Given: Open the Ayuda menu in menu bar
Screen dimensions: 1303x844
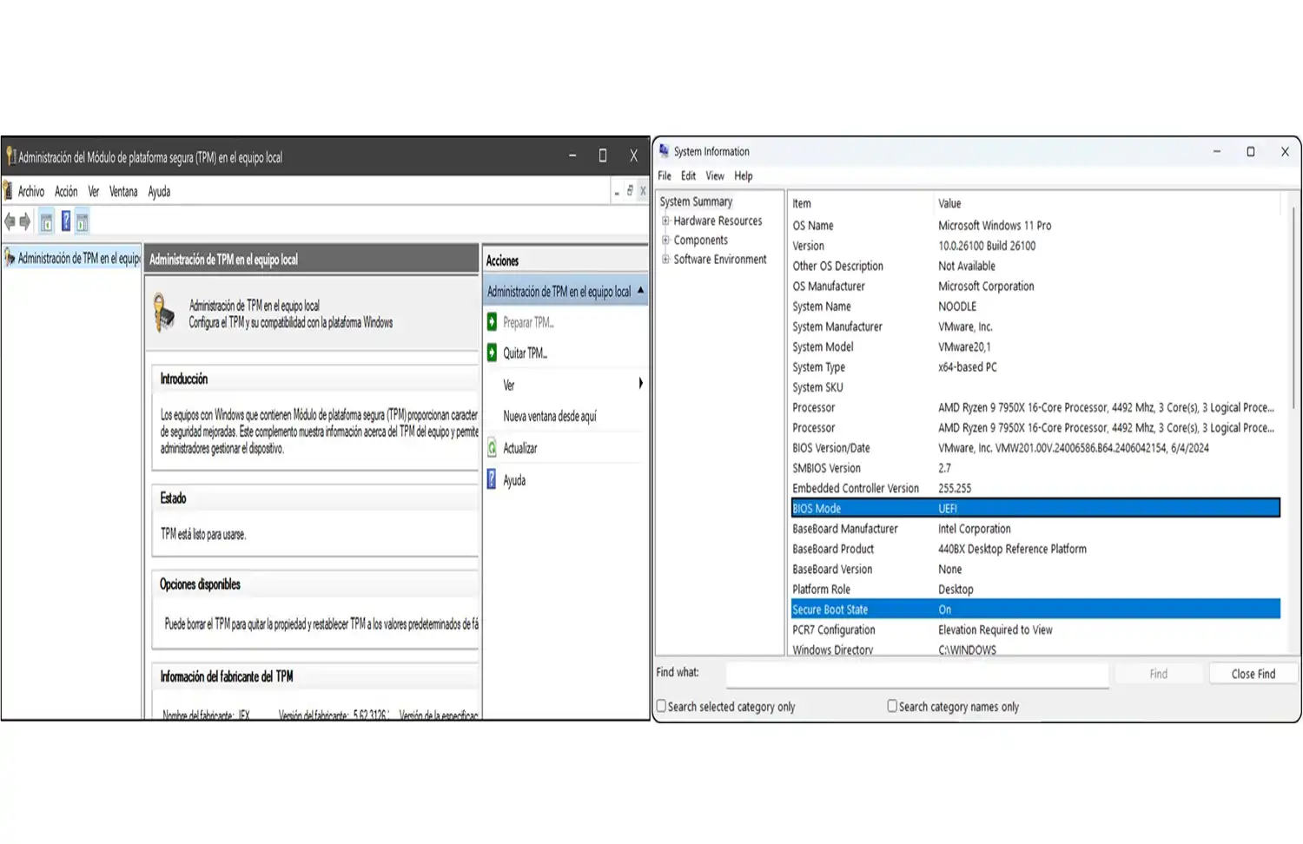Looking at the screenshot, I should (159, 192).
